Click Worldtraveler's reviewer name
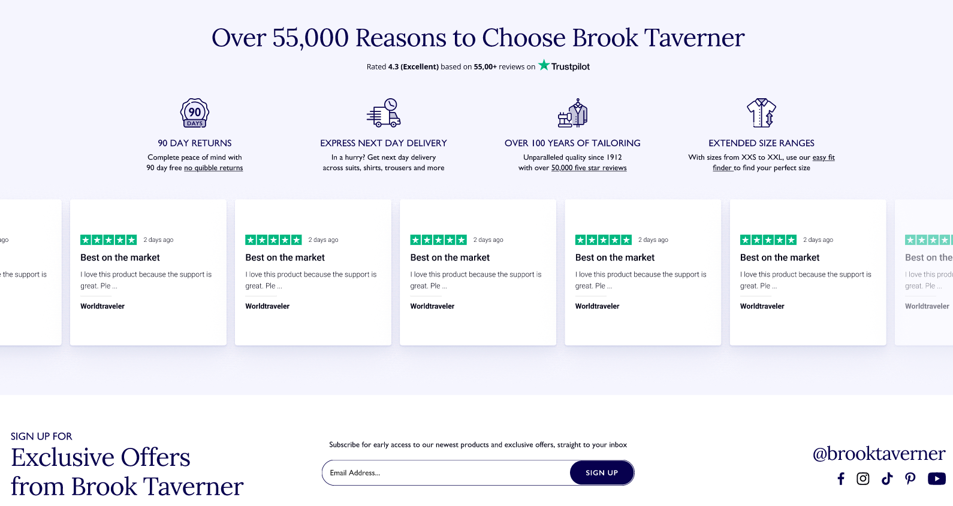The width and height of the screenshot is (953, 506). 102,306
